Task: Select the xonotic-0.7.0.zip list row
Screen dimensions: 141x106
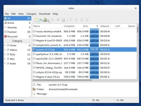Action: tap(84, 49)
